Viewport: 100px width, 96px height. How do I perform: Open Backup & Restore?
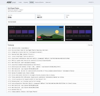point(39,2)
